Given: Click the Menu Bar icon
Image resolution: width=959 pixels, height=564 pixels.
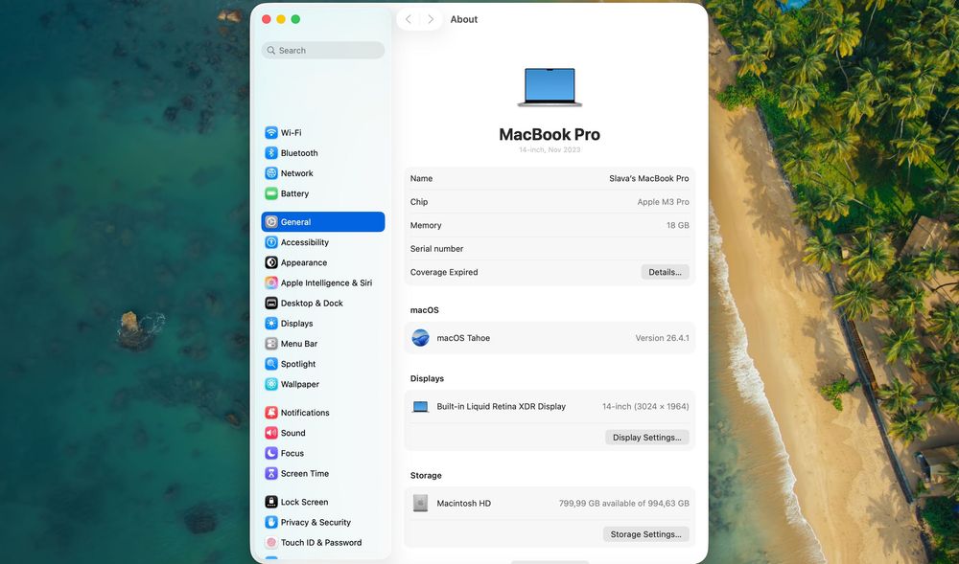Looking at the screenshot, I should [271, 344].
